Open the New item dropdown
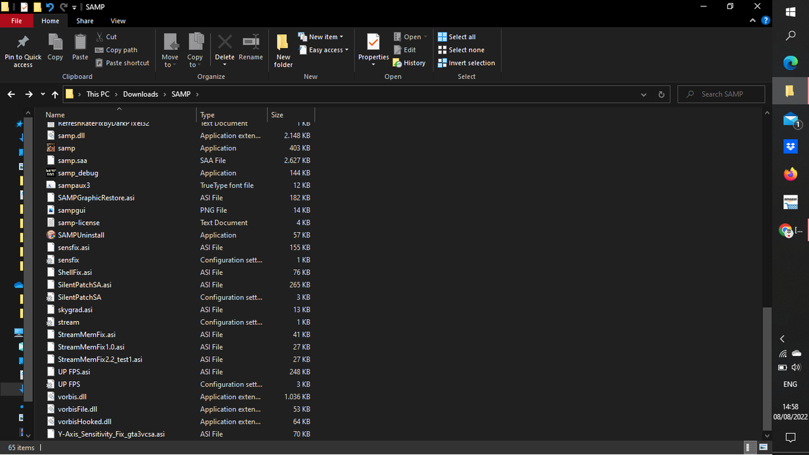The width and height of the screenshot is (809, 455). [321, 37]
